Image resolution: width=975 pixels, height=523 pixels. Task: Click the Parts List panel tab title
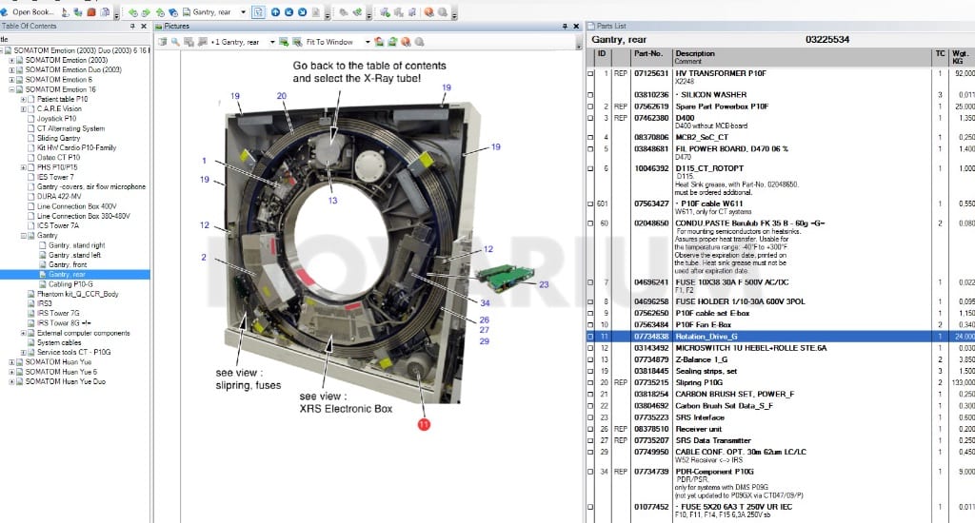tap(611, 26)
